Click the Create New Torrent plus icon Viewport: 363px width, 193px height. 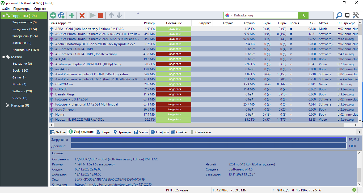pyautogui.click(x=72, y=15)
